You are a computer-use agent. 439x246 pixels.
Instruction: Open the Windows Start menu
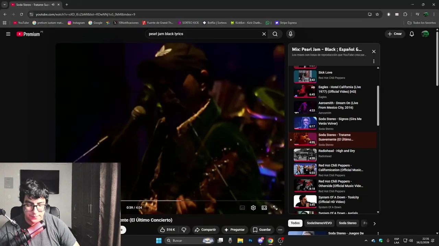159,241
